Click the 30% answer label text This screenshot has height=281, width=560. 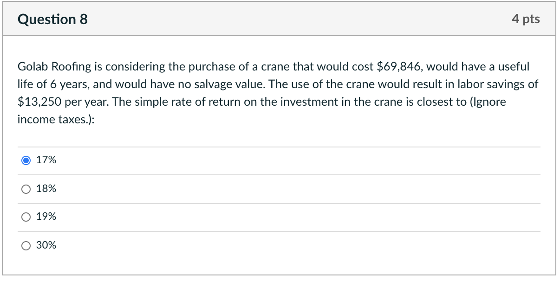46,246
